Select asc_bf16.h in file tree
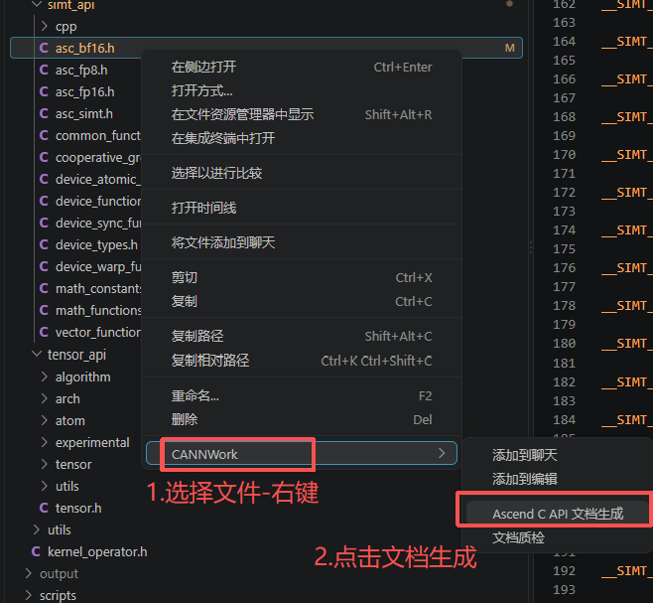653x603 pixels. (x=85, y=48)
